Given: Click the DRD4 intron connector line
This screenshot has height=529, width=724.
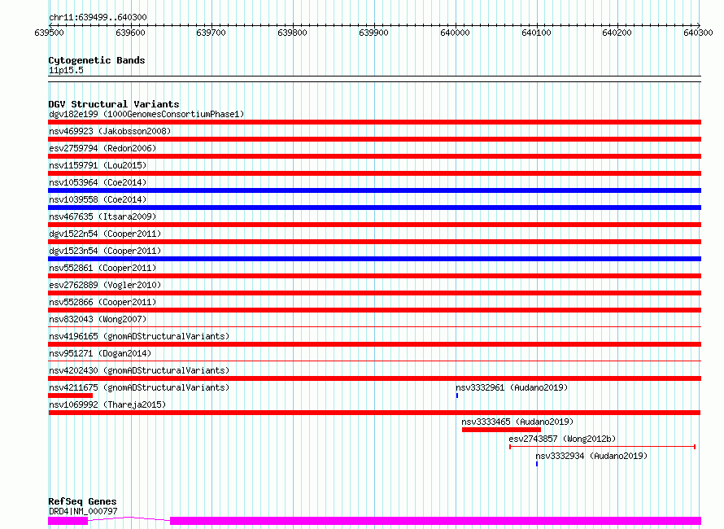Looking at the screenshot, I should 129,519.
